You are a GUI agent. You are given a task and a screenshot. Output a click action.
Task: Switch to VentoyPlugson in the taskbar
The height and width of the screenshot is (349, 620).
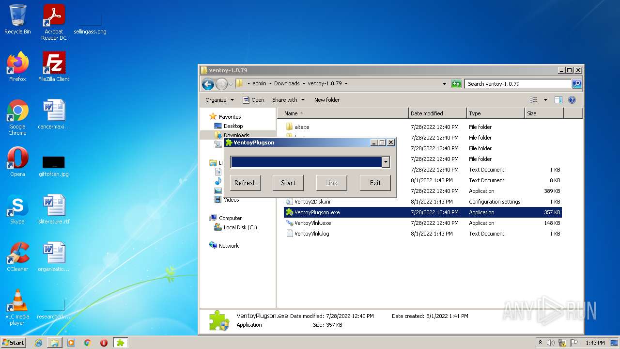121,343
